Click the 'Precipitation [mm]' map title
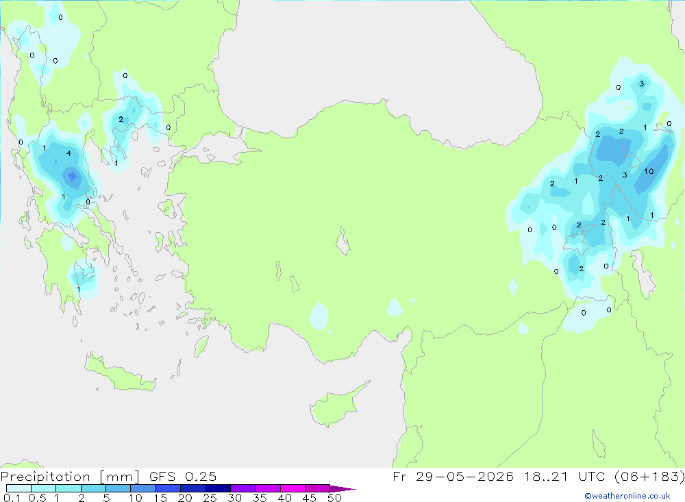Viewport: 685px width, 502px height. [x=70, y=476]
